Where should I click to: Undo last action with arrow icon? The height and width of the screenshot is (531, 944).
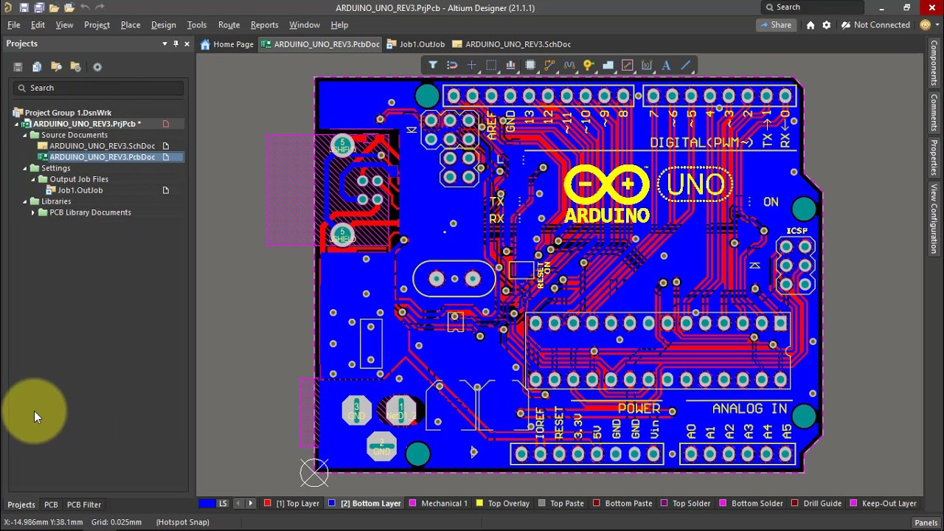pos(85,7)
